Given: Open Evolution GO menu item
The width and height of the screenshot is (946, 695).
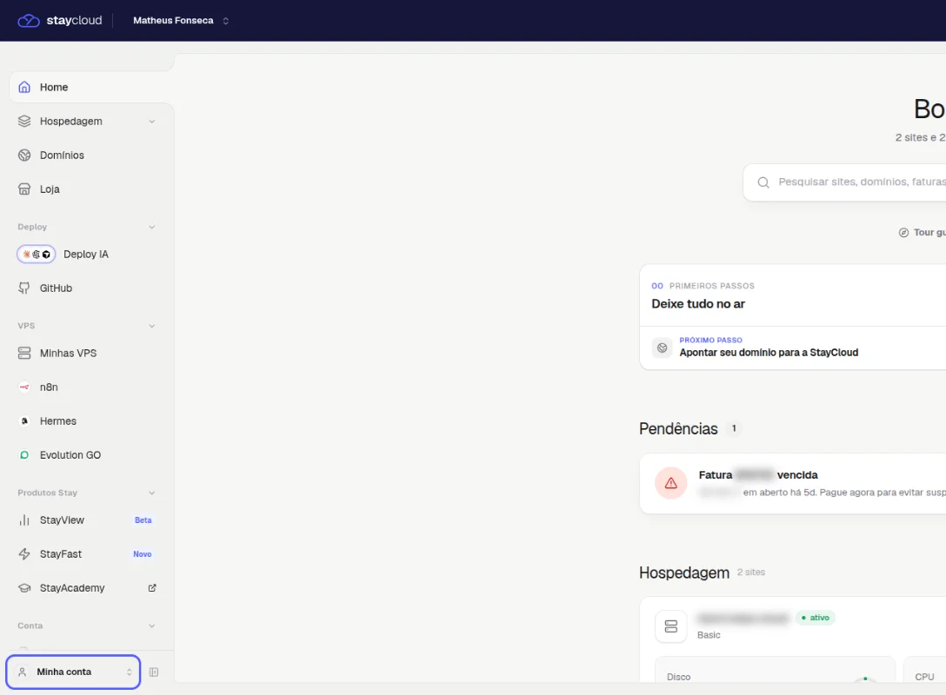Looking at the screenshot, I should coord(88,455).
